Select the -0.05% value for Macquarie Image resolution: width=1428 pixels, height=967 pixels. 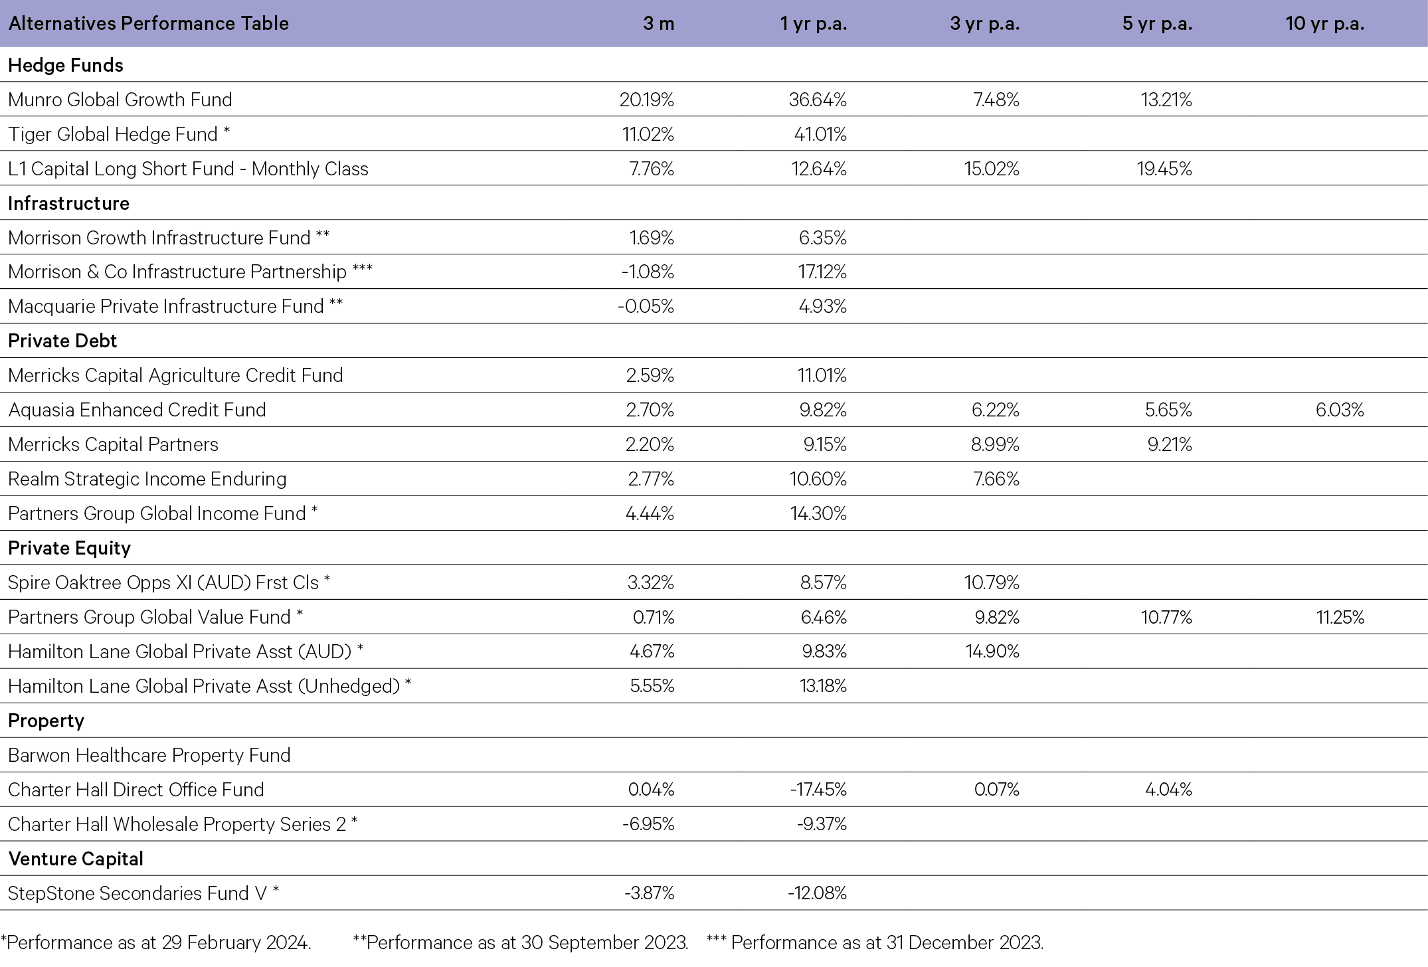(x=646, y=306)
